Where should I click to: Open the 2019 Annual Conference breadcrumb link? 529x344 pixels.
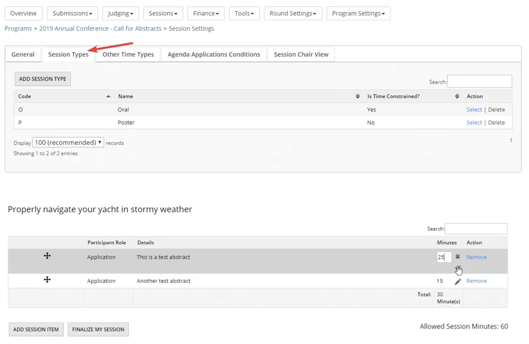pyautogui.click(x=100, y=29)
